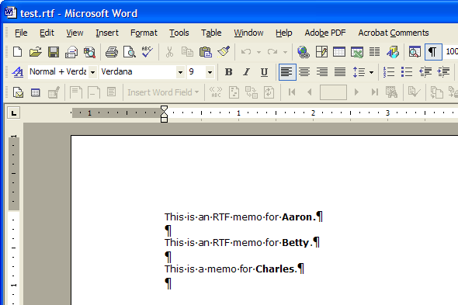Screen dimensions: 458x305
Task: Center the paragraph text
Action: [x=304, y=72]
